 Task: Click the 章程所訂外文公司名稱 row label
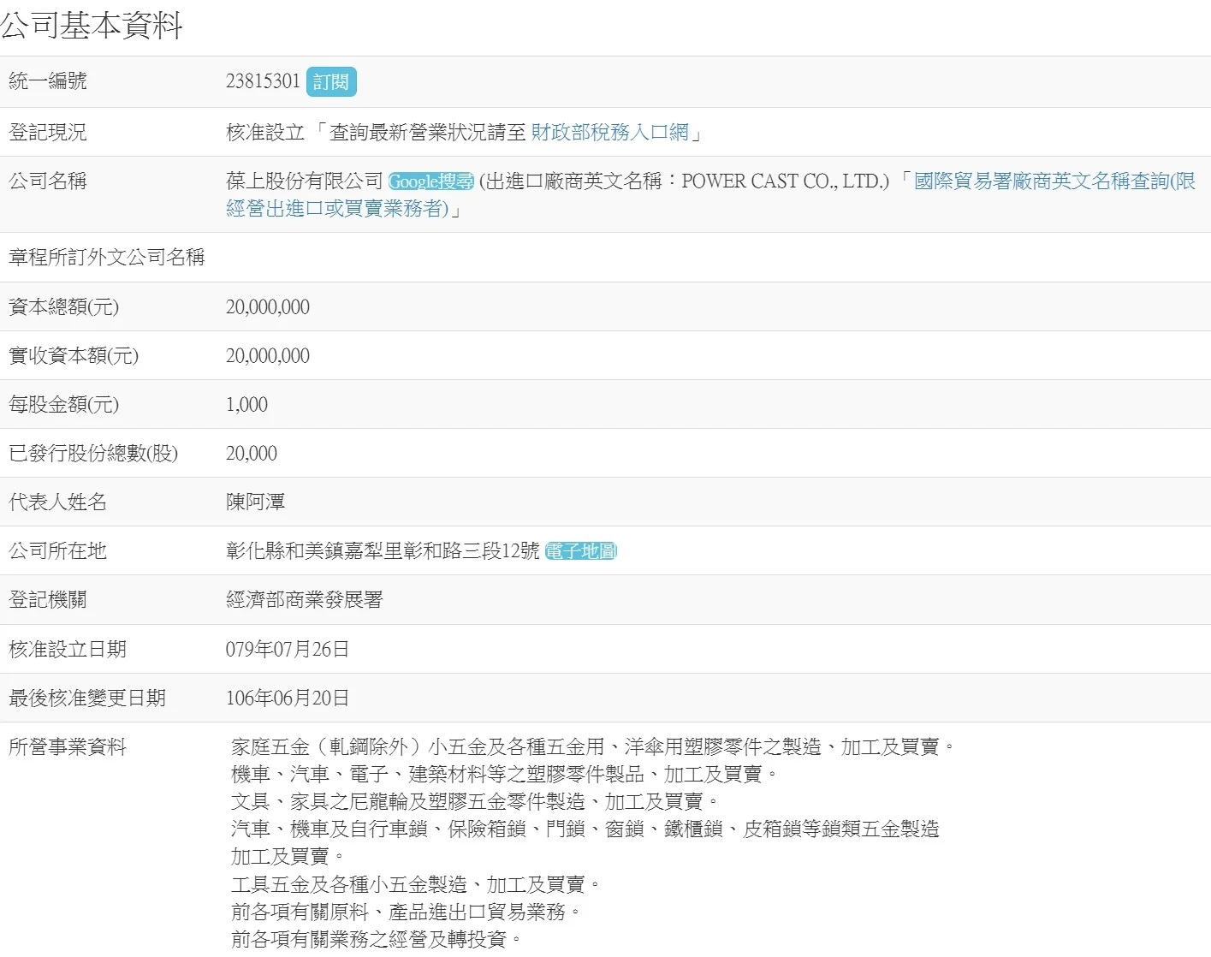coord(107,258)
